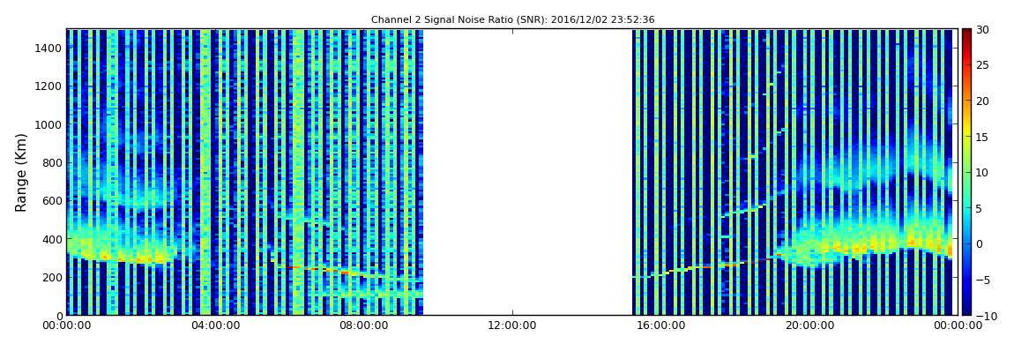The width and height of the screenshot is (1014, 359).
Task: Click the 1400 range tick label
Action: coord(48,48)
